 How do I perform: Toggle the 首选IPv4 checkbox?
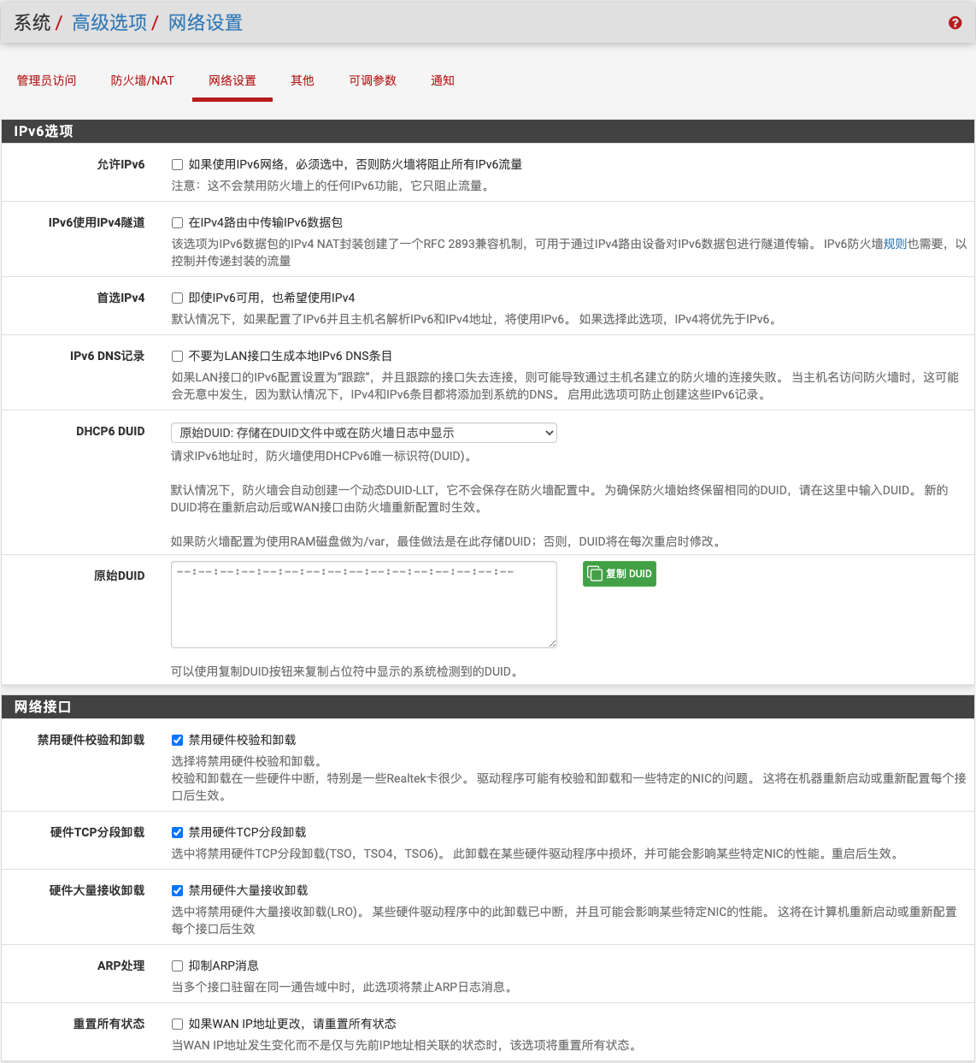pyautogui.click(x=177, y=298)
